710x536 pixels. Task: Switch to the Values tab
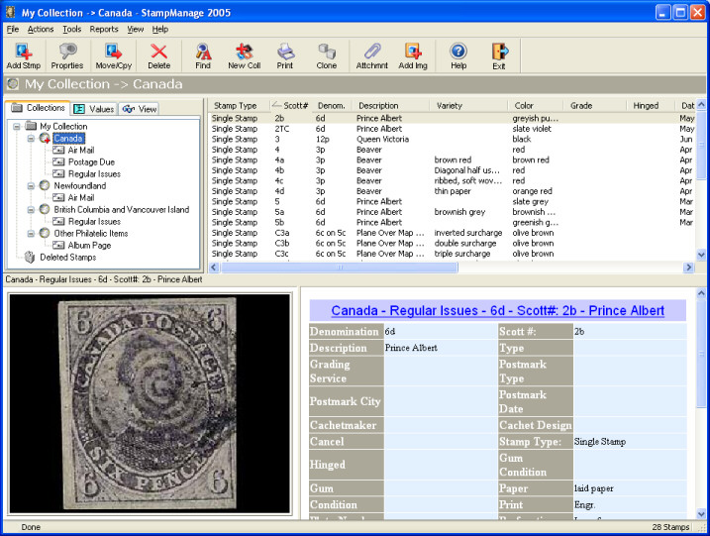[x=94, y=109]
